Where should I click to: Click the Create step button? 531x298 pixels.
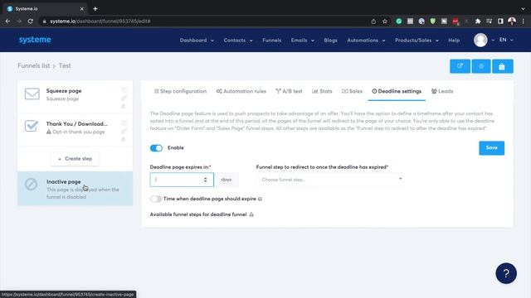[x=76, y=159]
